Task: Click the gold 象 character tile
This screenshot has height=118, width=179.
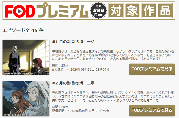Action: tap(132, 11)
